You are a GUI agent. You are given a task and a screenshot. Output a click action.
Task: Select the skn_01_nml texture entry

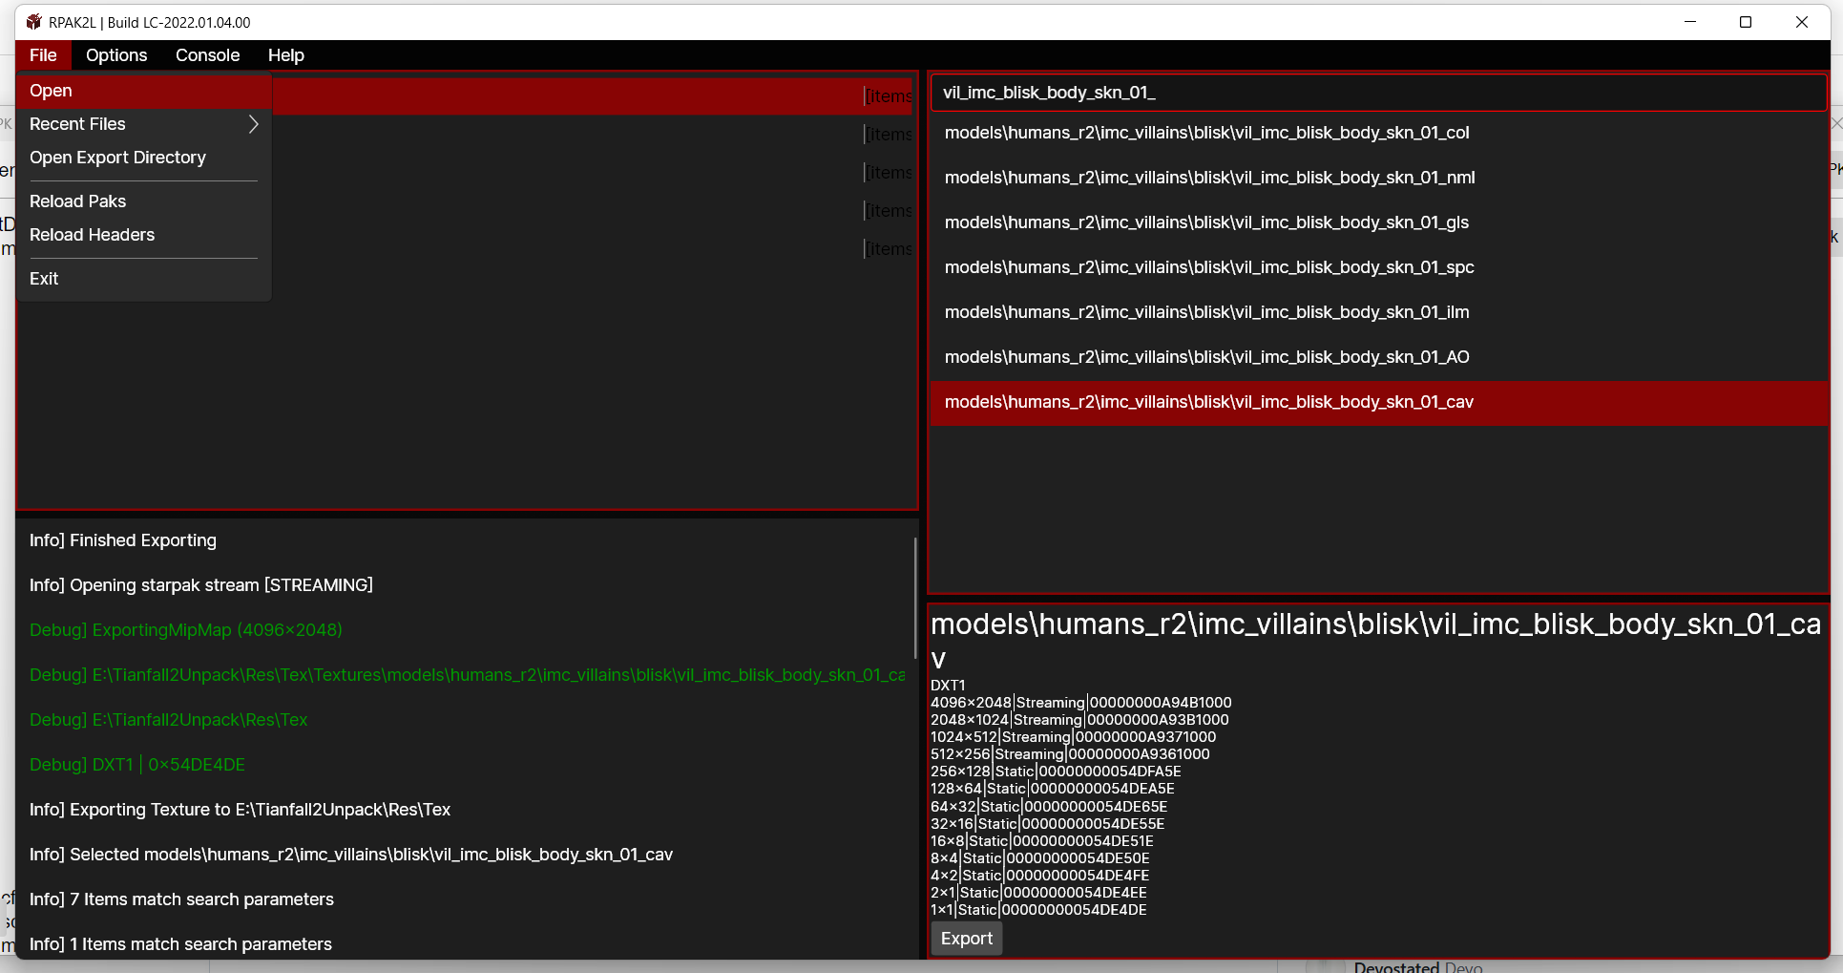coord(1209,178)
